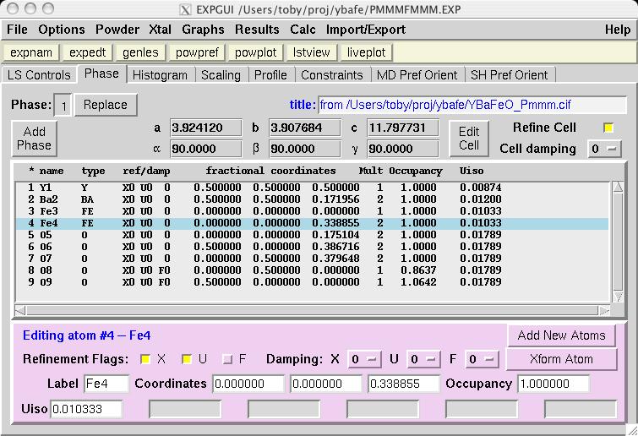The image size is (638, 436).
Task: Open the Calc menu
Action: coord(303,30)
